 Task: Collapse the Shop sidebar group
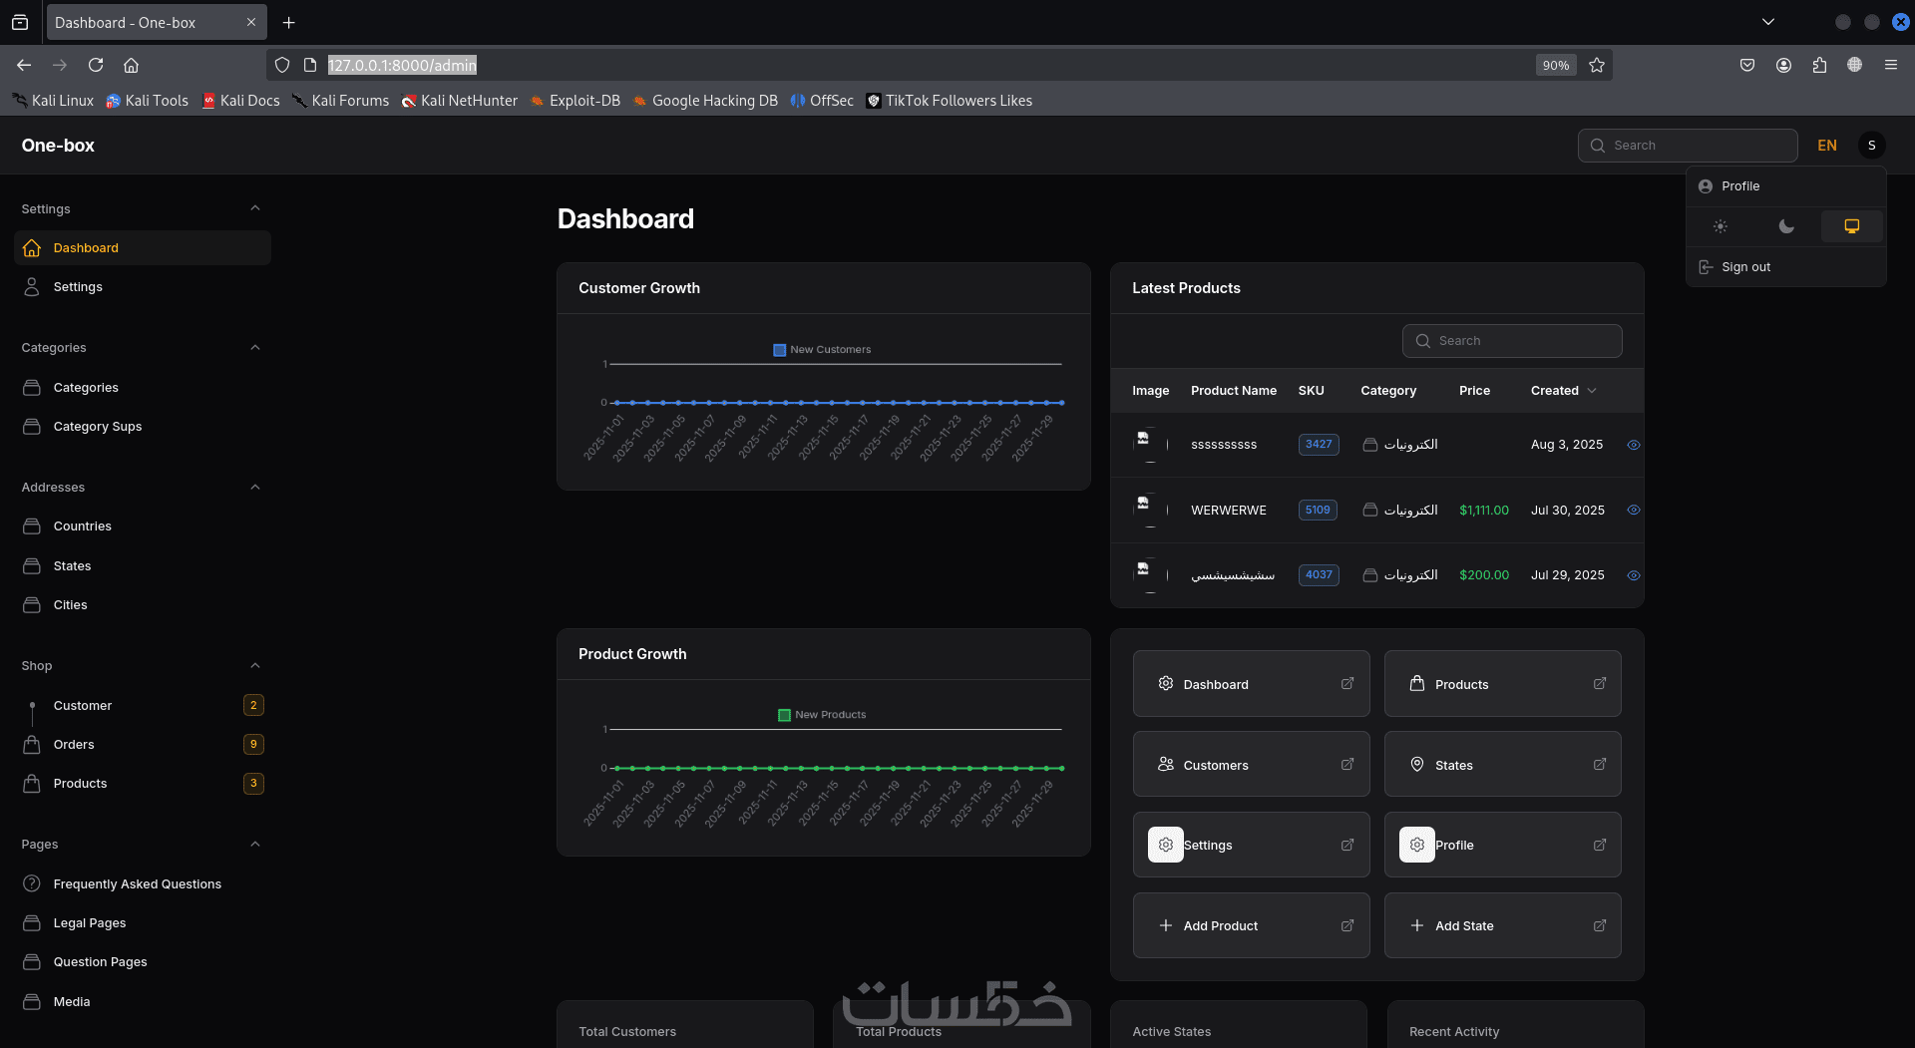tap(255, 666)
